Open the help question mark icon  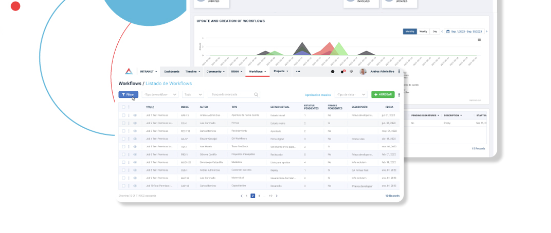333,72
